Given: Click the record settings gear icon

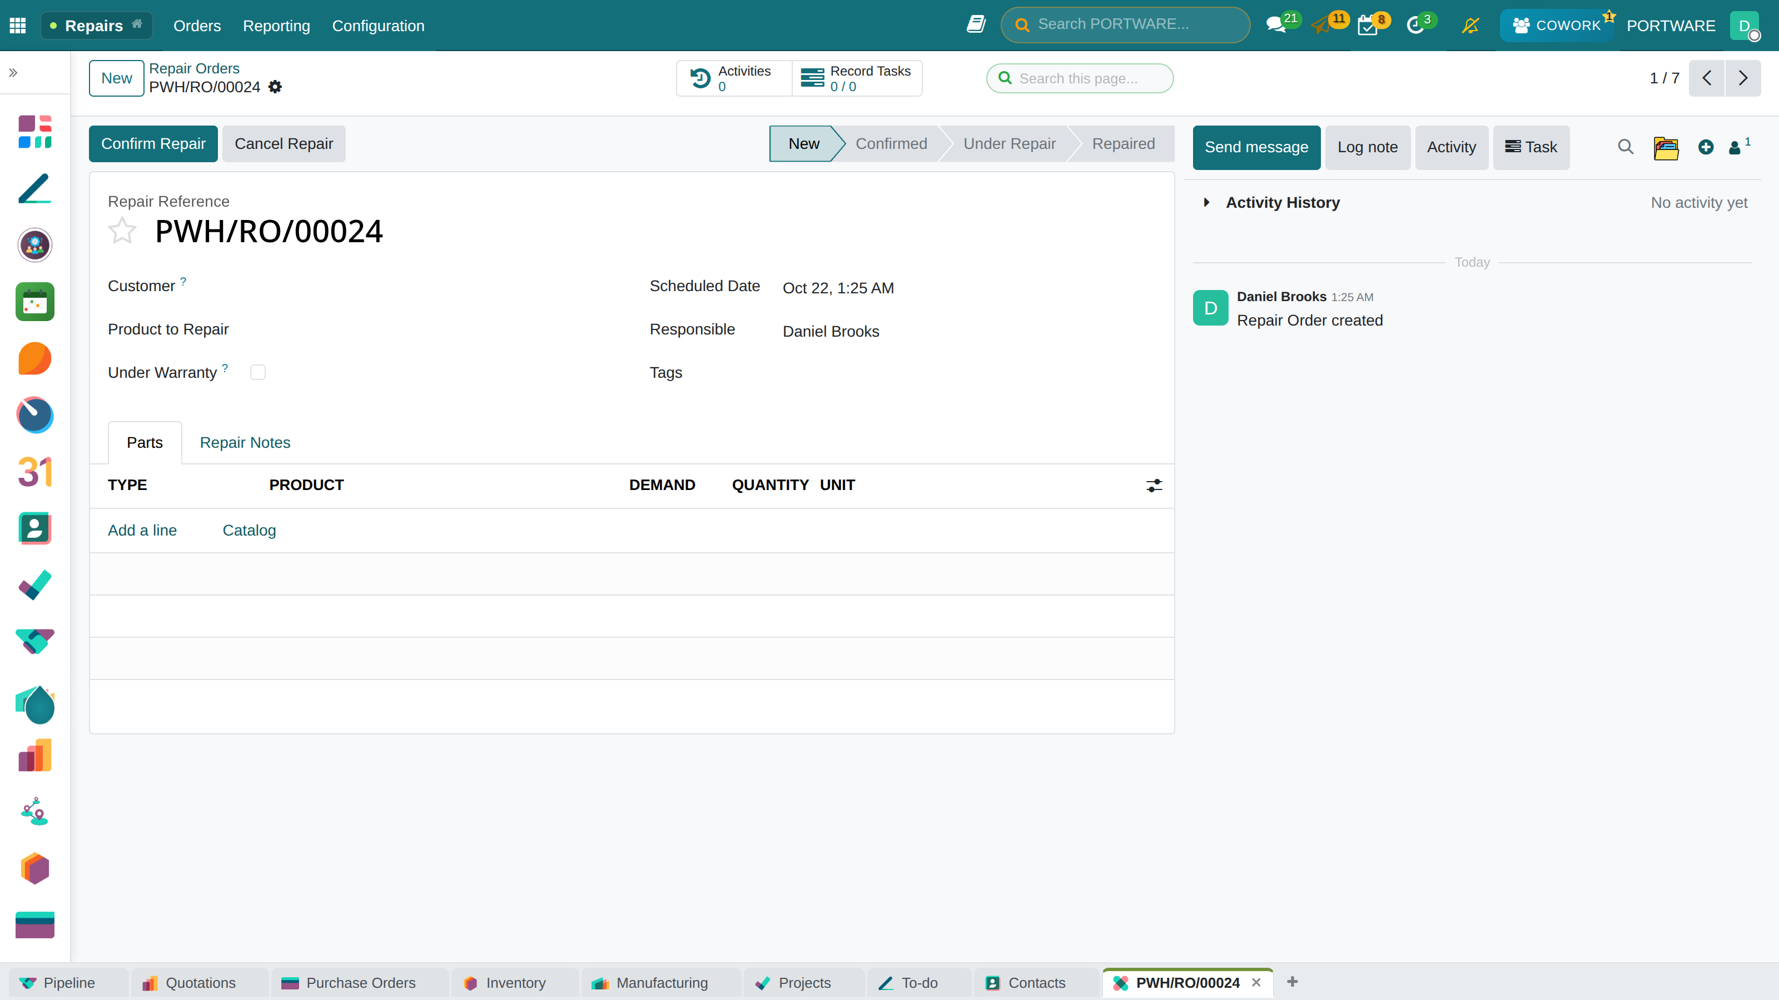Looking at the screenshot, I should pyautogui.click(x=275, y=87).
